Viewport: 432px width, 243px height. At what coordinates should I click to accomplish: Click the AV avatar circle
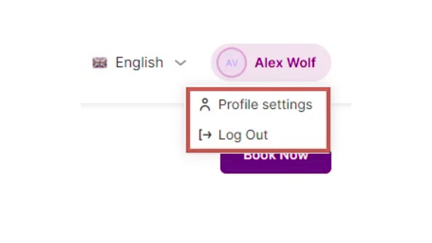[231, 63]
